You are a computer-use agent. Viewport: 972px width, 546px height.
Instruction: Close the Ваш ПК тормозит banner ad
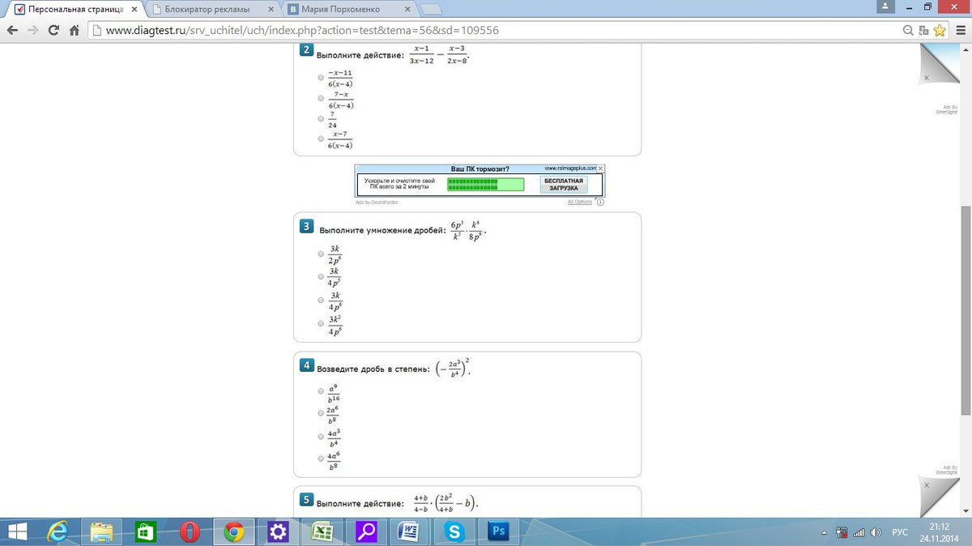click(x=600, y=168)
